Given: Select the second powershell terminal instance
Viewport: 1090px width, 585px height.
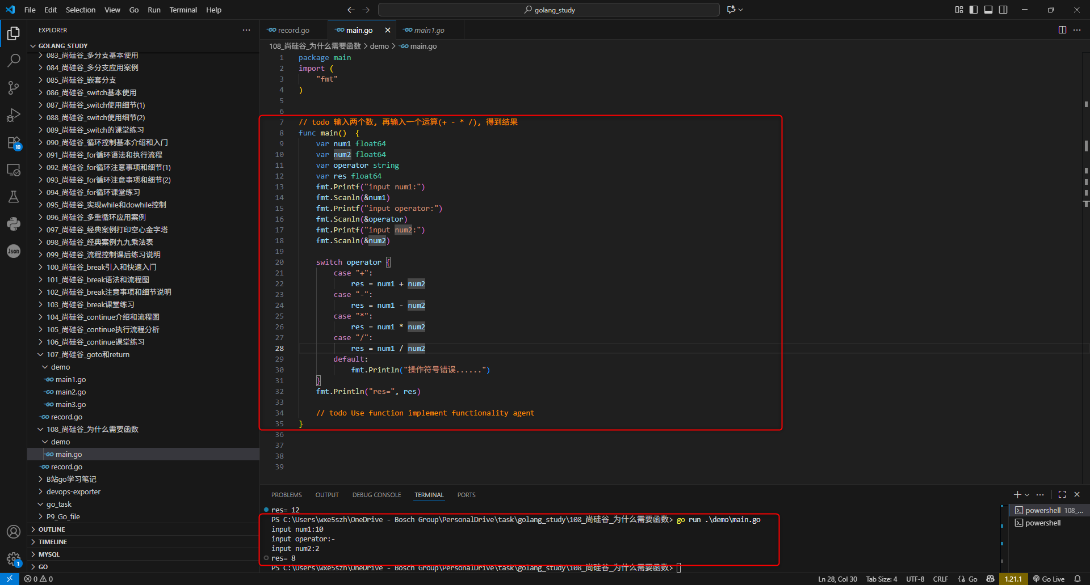Looking at the screenshot, I should (1049, 523).
